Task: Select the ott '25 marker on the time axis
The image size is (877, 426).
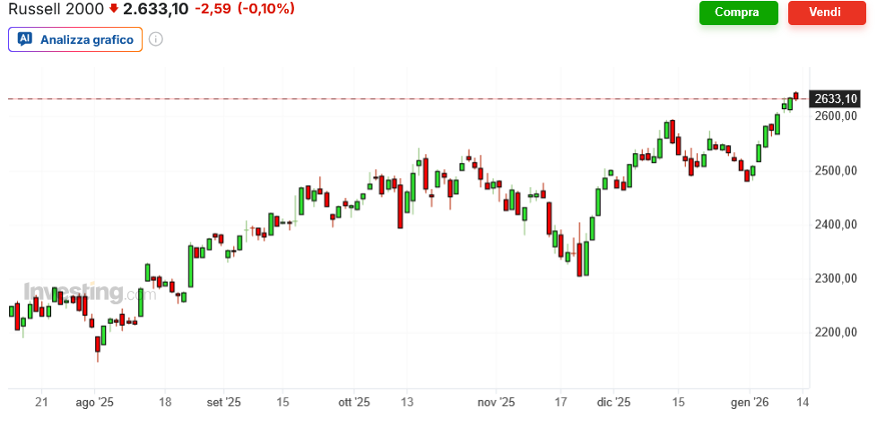Action: pos(354,402)
